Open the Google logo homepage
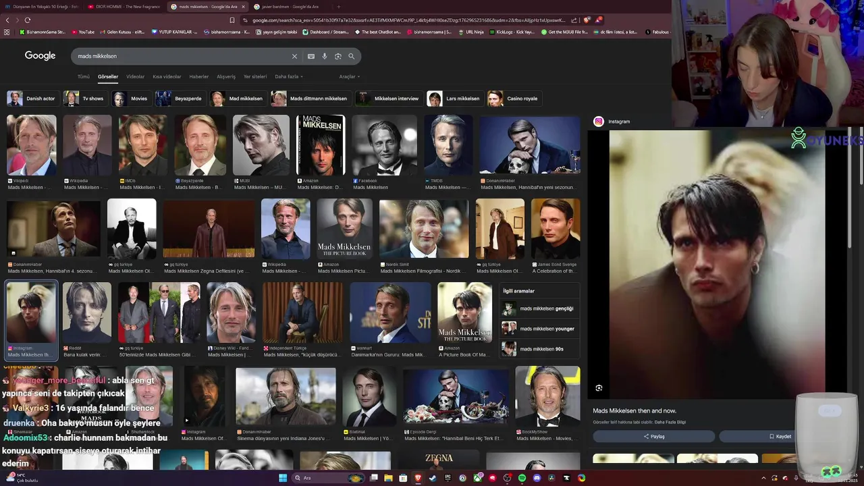The image size is (864, 486). pos(40,56)
